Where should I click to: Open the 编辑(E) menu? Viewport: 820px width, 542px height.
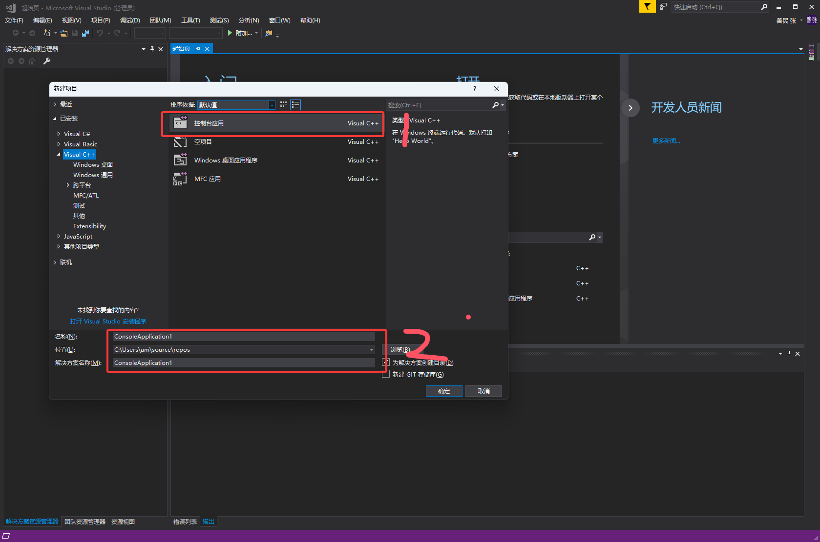click(42, 20)
